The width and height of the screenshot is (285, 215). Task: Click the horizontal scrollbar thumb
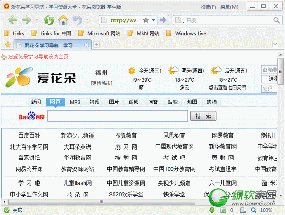[x=102, y=202]
